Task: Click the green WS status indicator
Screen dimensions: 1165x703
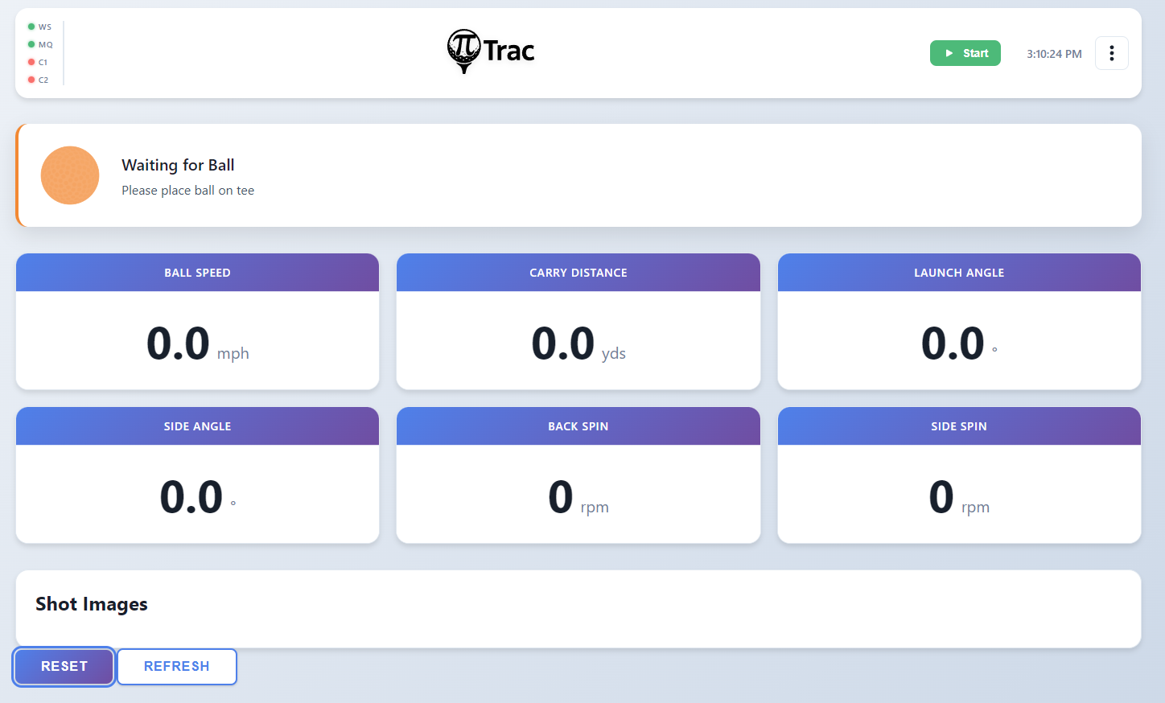Action: pyautogui.click(x=31, y=27)
